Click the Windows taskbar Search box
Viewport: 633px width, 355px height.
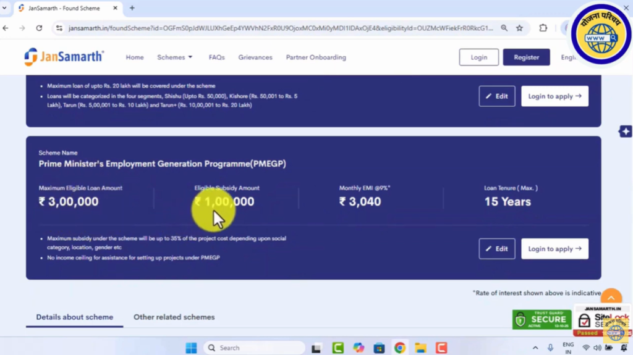253,348
